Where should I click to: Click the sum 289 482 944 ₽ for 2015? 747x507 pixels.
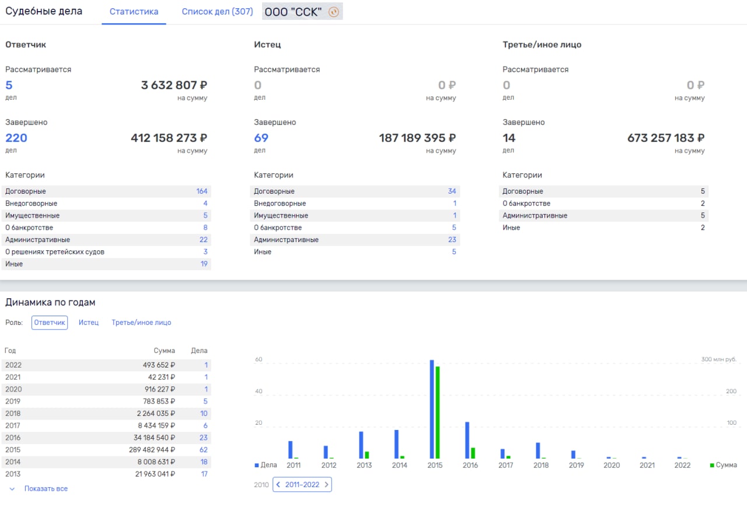(x=152, y=450)
